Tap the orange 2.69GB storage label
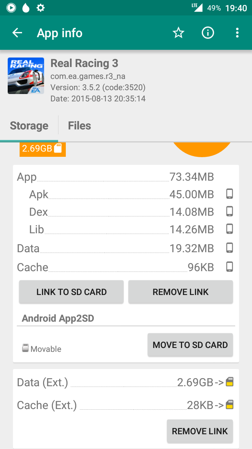This screenshot has height=449, width=252. point(42,148)
